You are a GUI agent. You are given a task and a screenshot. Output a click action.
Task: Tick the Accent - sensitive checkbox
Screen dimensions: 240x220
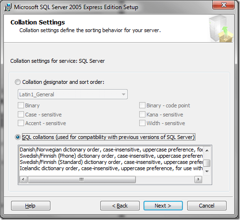click(x=21, y=123)
